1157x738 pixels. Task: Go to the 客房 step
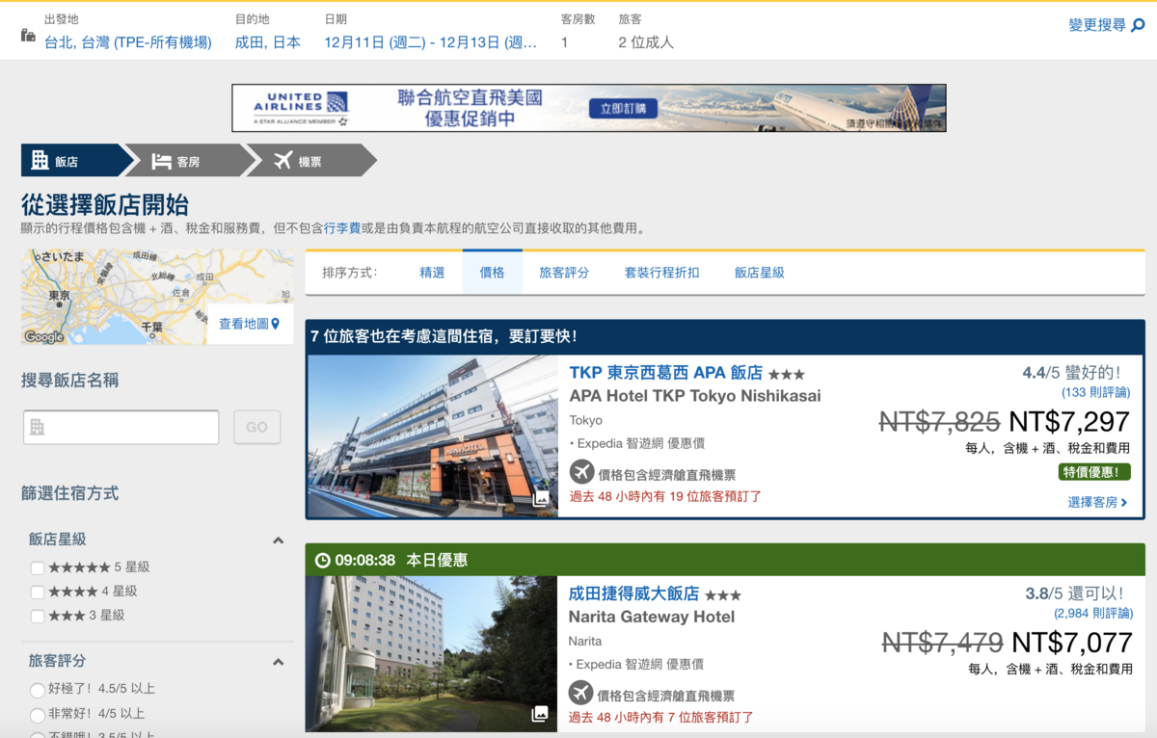point(188,161)
